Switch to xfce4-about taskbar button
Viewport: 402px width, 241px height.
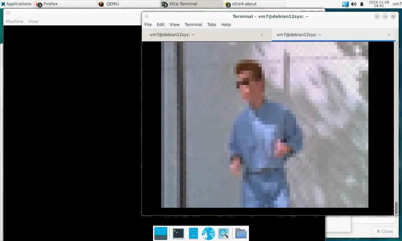254,4
